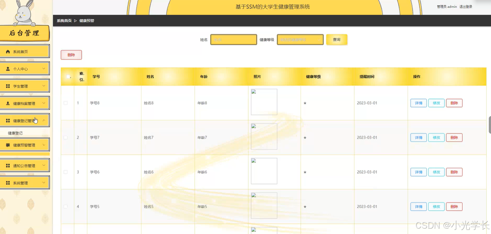This screenshot has height=234, width=491.
Task: Click the 删除 button above the table
Action: [x=71, y=55]
